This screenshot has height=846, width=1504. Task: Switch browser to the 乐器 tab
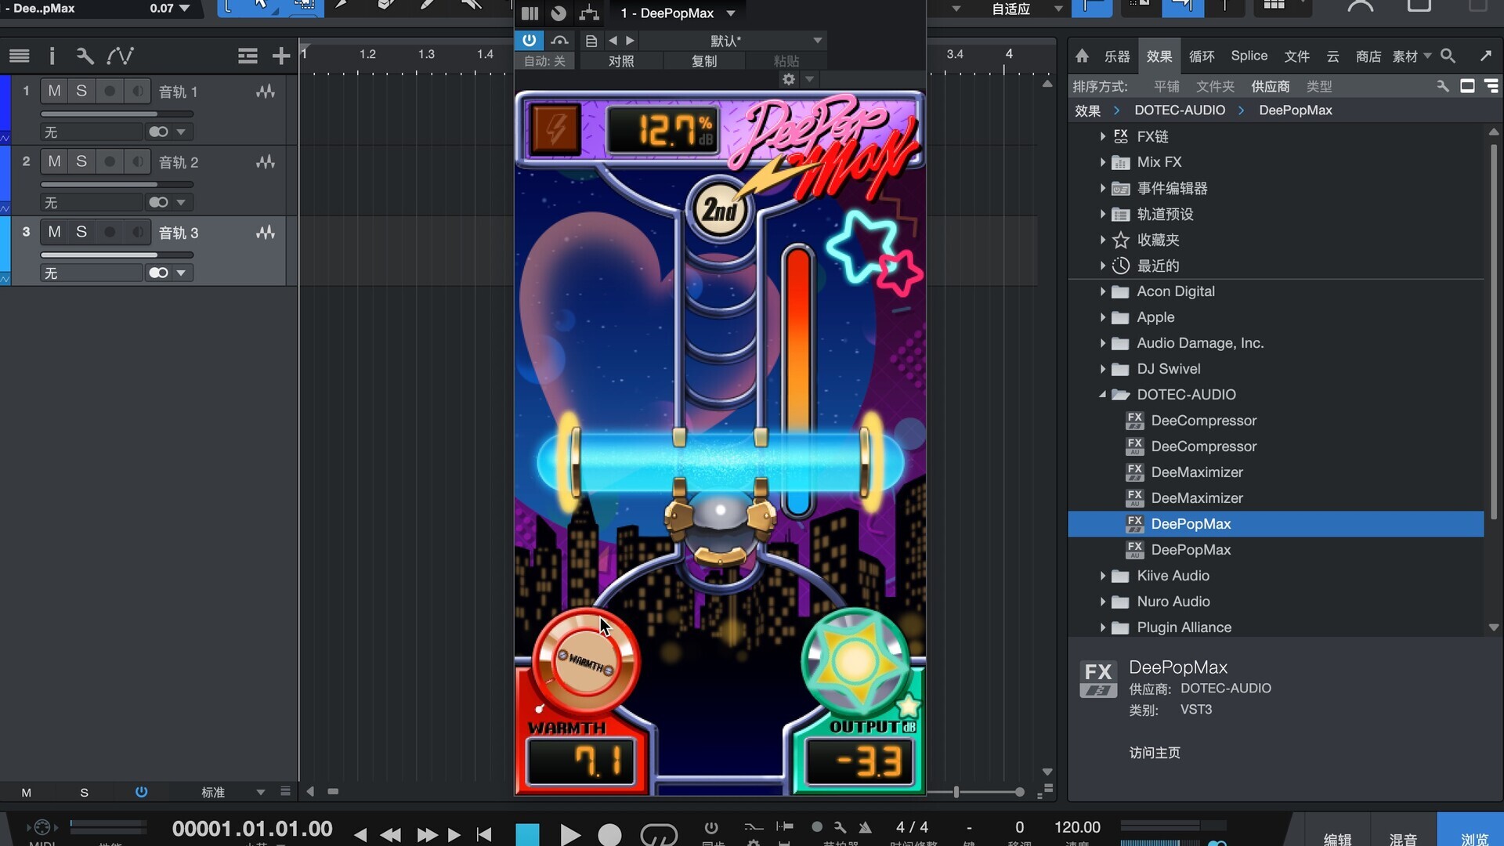(1117, 56)
